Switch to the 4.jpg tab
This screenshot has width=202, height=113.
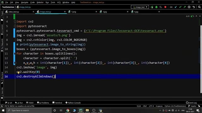point(136,12)
